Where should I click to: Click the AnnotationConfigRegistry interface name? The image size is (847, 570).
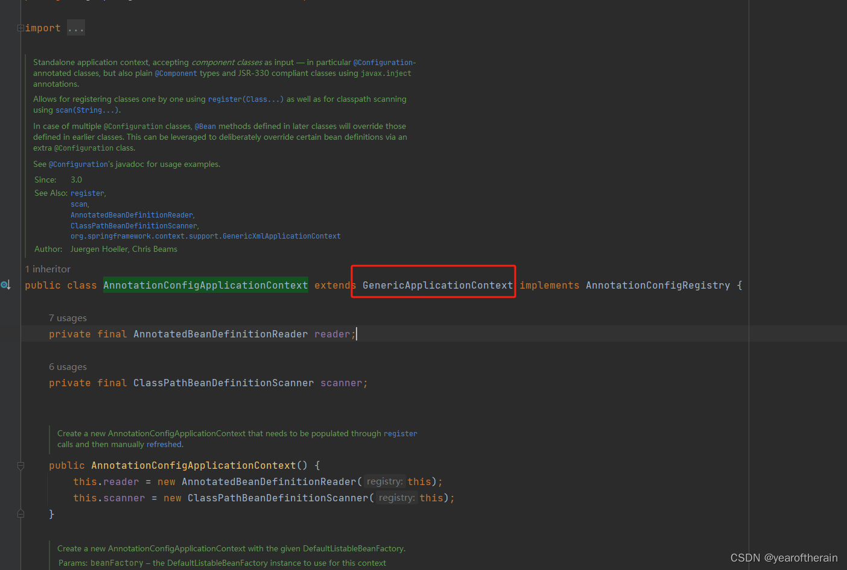658,286
